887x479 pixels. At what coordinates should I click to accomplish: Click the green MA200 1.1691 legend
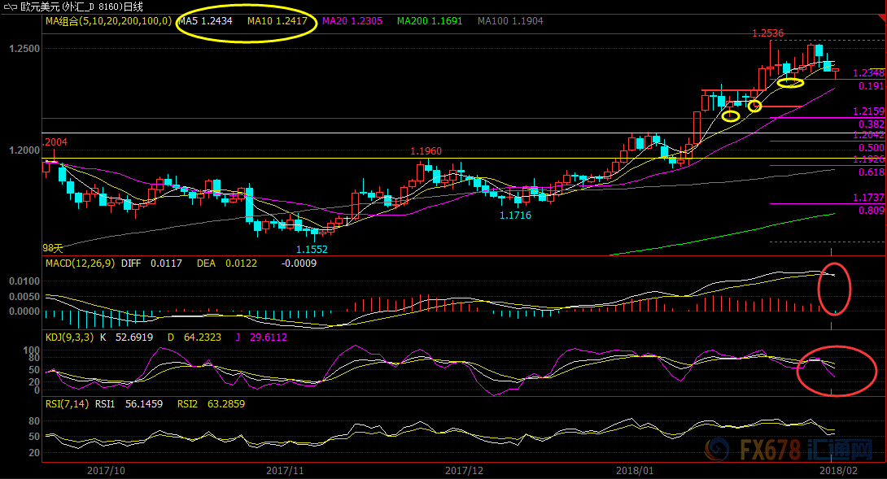(x=430, y=20)
